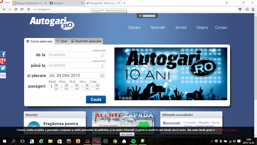The image size is (257, 145).
Task: Click map pin icon in 'până la' field
Action: [x=102, y=66]
